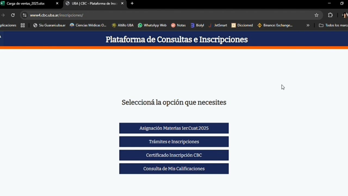Close the Carga de ventas_2025.xlsx tab
The height and width of the screenshot is (196, 348).
[57, 4]
